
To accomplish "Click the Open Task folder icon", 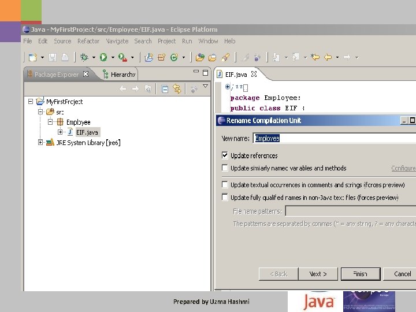I will [x=213, y=57].
